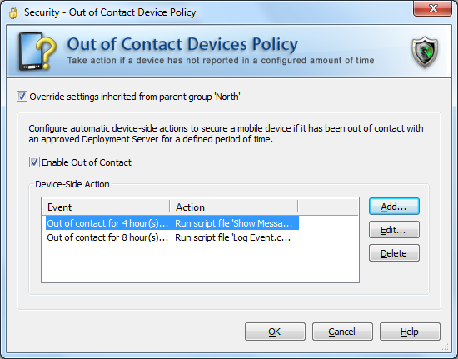Click the resize grip in the dialog corner
Image resolution: width=458 pixels, height=359 pixels.
click(446, 347)
